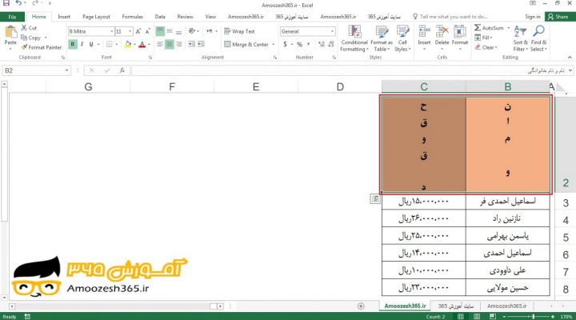Select column C header

click(x=424, y=86)
